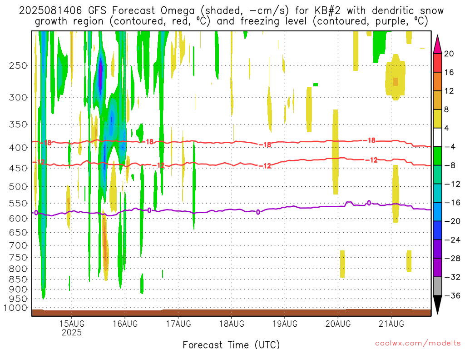Click the pink upward arrow atop colorbar
Screen dimensions: 465x349
437,44
